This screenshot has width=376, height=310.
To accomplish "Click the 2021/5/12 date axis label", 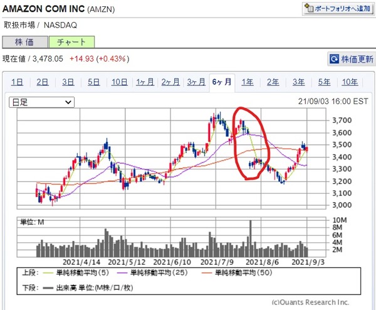I will pyautogui.click(x=127, y=262).
